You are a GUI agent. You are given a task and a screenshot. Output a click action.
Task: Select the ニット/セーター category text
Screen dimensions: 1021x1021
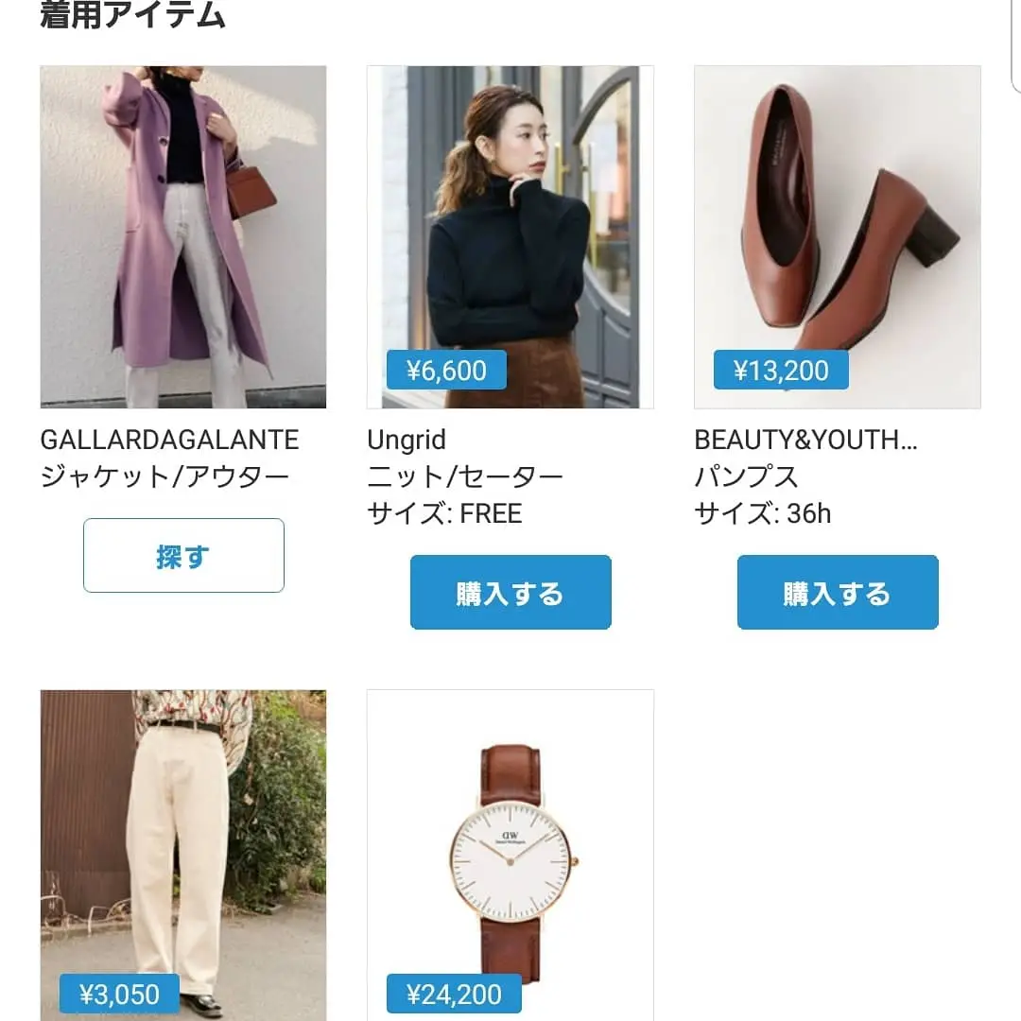[465, 476]
